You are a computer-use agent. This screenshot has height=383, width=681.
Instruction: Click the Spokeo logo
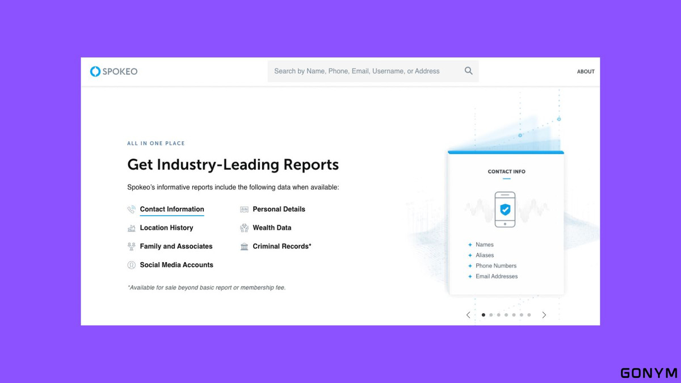pyautogui.click(x=113, y=71)
